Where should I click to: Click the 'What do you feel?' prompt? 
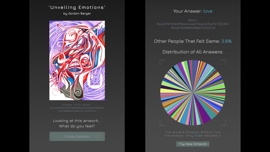(x=77, y=126)
